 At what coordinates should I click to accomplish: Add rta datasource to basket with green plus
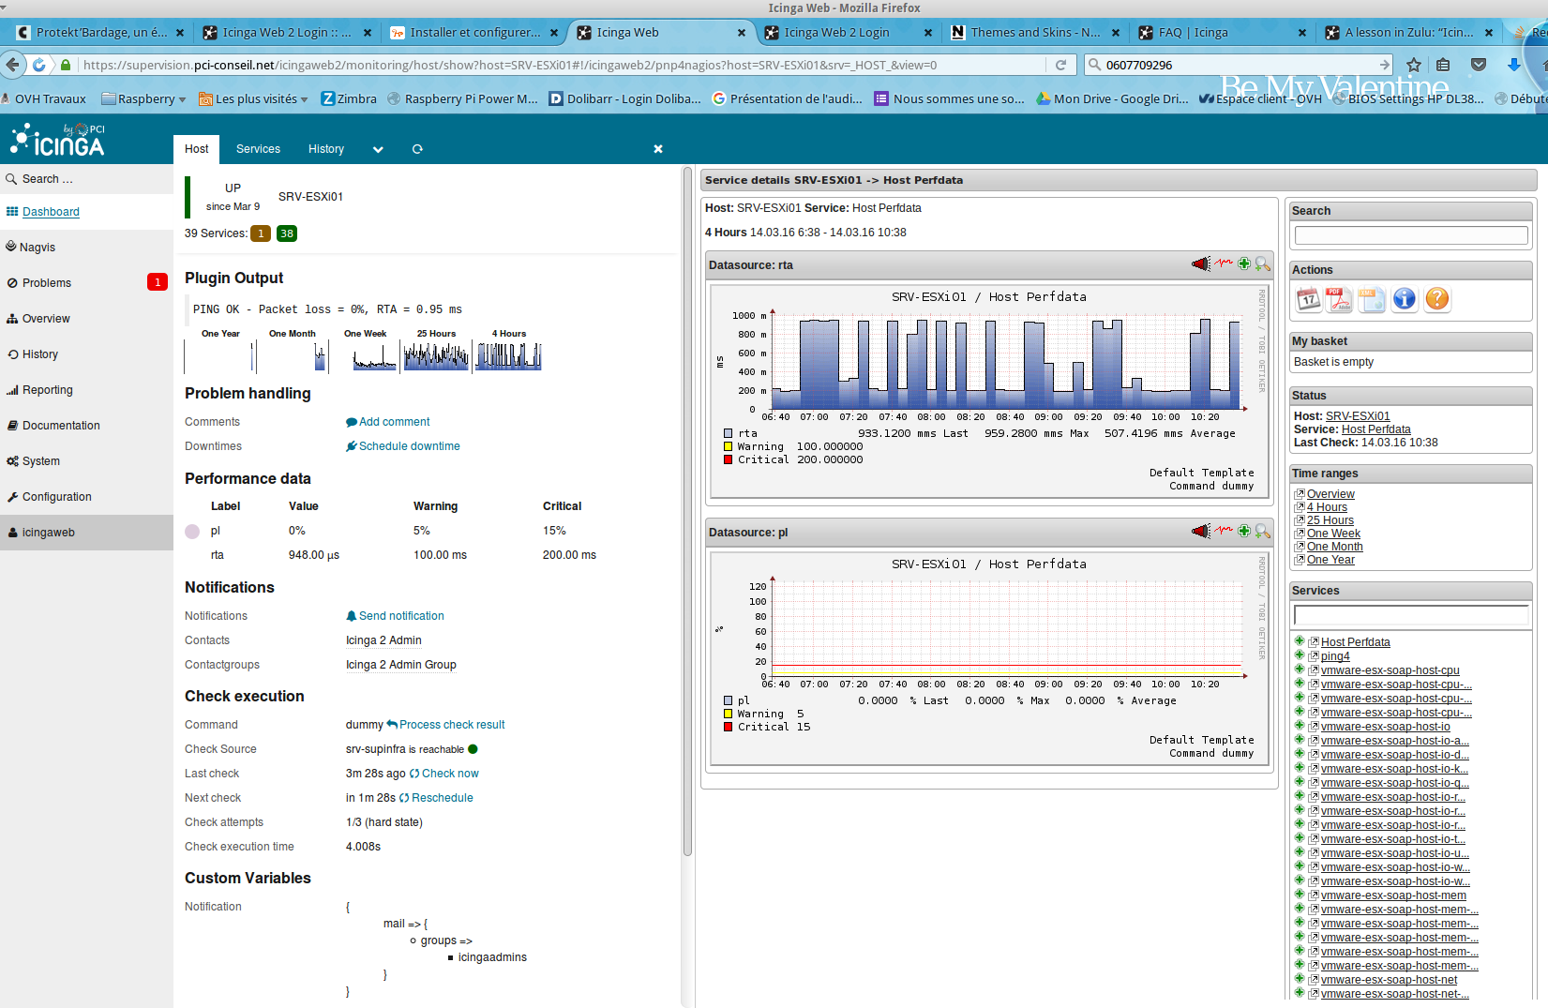point(1244,264)
